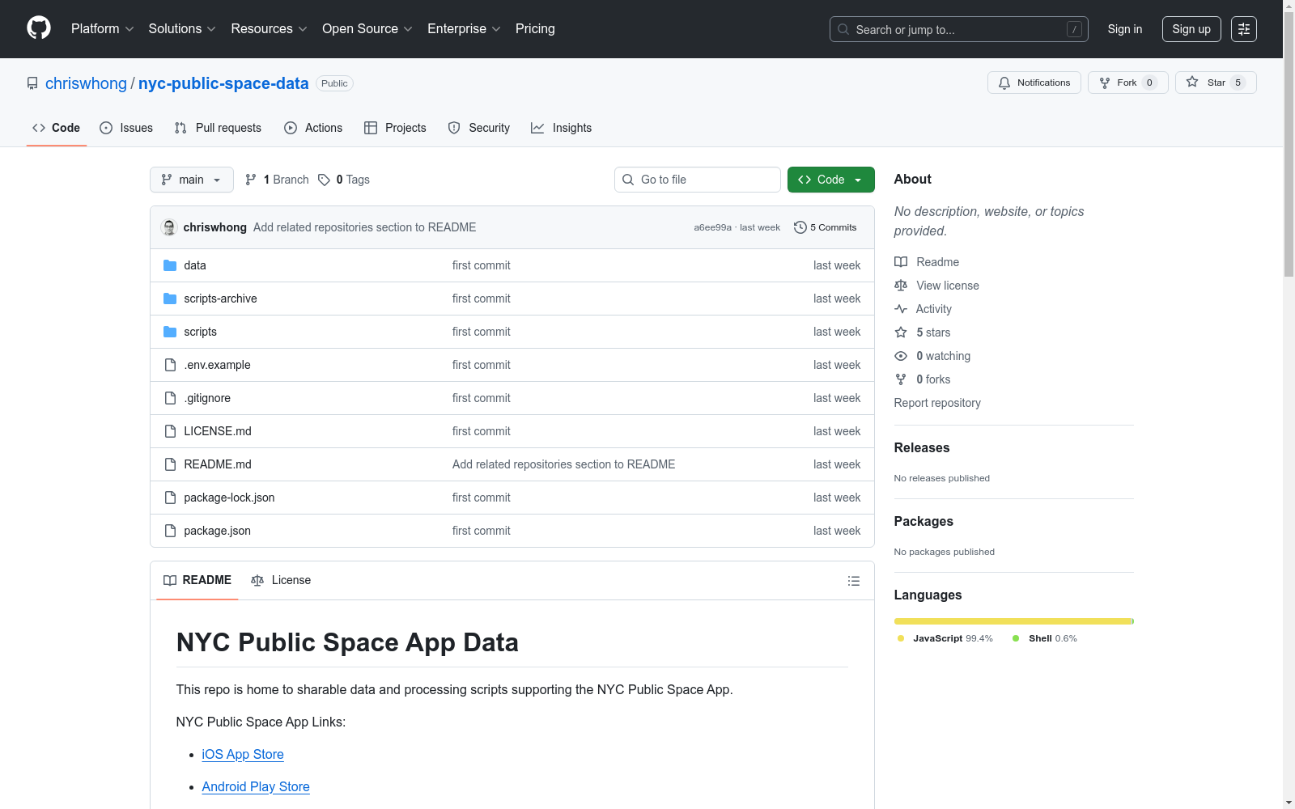Open the green Code dropdown
The image size is (1295, 809).
tap(830, 180)
